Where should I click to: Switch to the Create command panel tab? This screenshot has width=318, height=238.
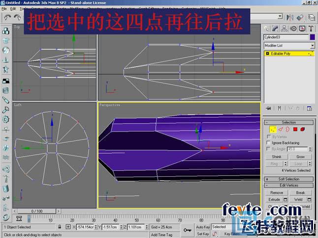coord(266,29)
